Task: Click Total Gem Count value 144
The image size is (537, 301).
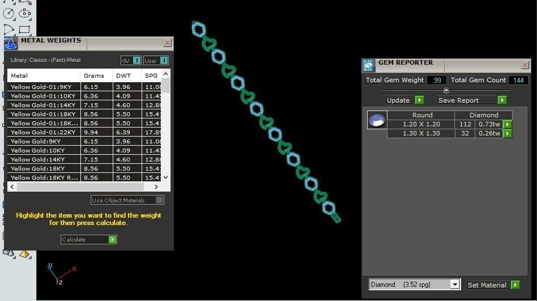Action: (518, 80)
